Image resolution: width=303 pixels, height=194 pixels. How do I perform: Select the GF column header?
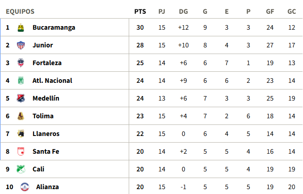click(270, 12)
